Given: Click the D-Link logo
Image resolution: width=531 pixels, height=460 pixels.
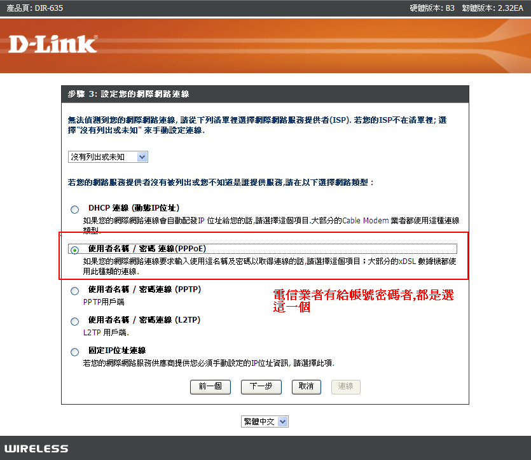Looking at the screenshot, I should point(53,44).
